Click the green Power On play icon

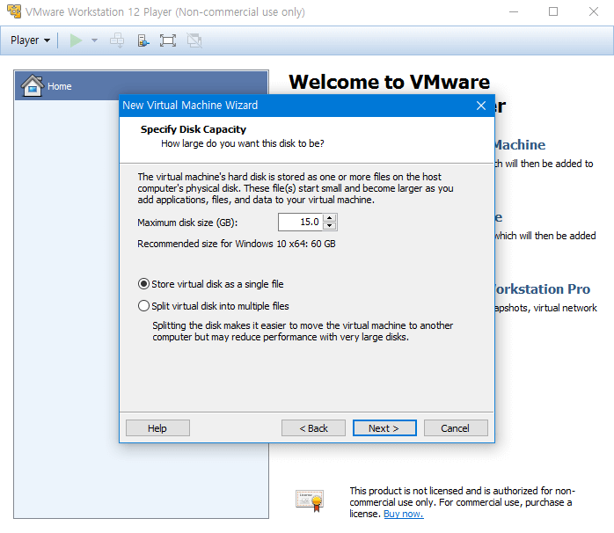(x=76, y=40)
